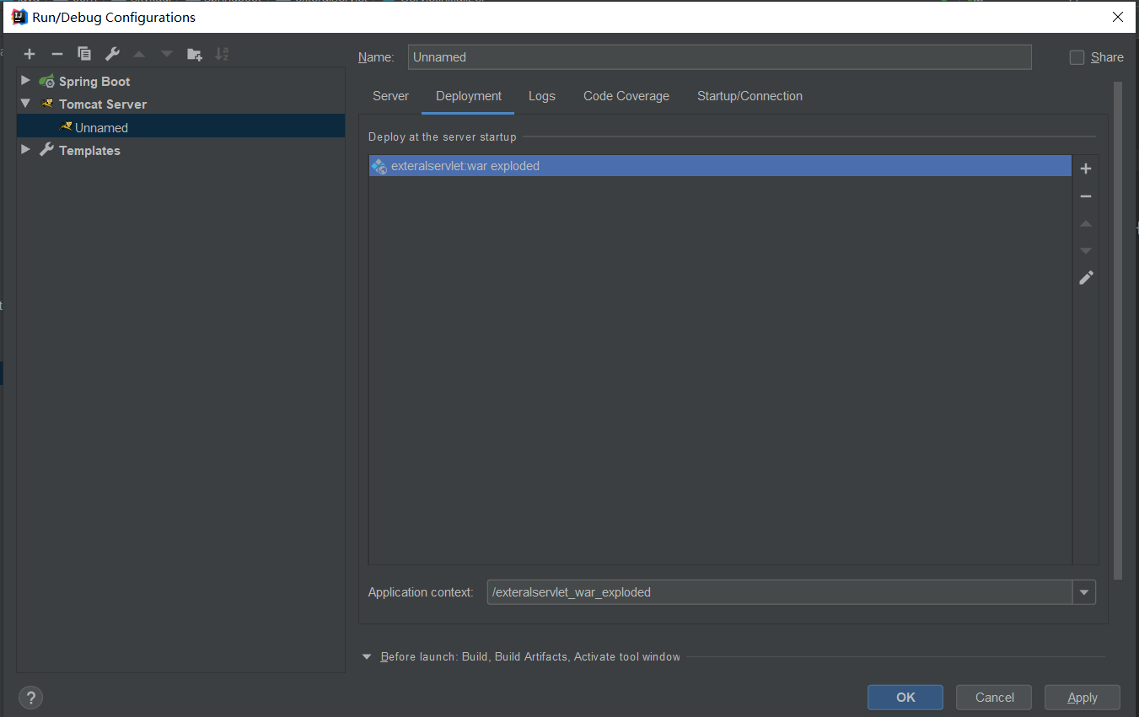Select the Spring Boot tree item
Image resolution: width=1139 pixels, height=717 pixels.
pyautogui.click(x=94, y=82)
